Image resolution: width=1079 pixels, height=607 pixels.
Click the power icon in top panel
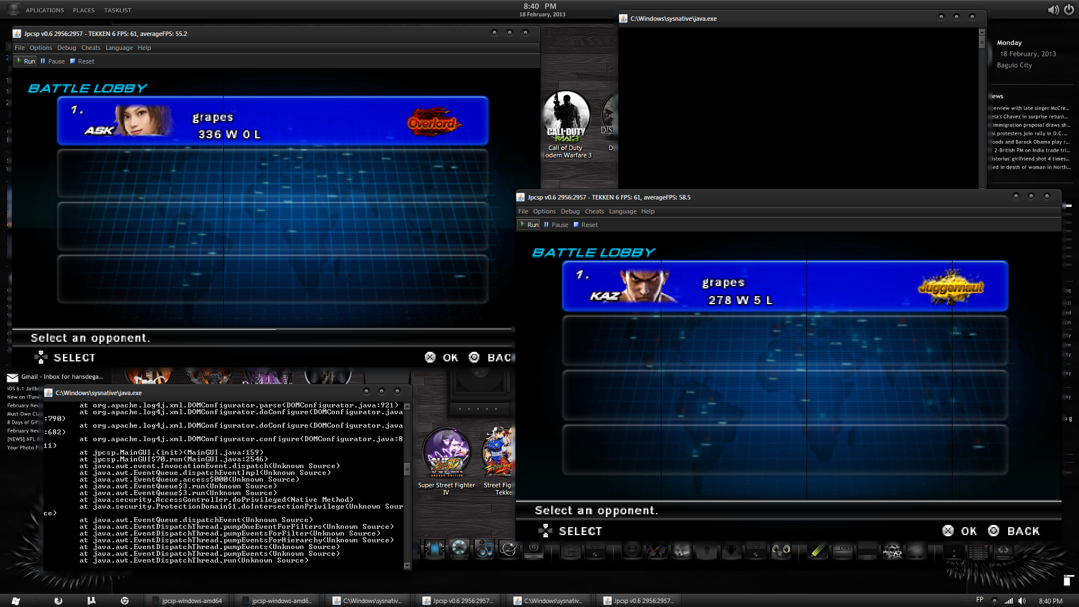[1068, 10]
